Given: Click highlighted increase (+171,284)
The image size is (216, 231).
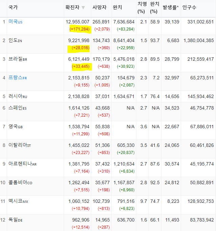Looking at the screenshot, I should [79, 29].
